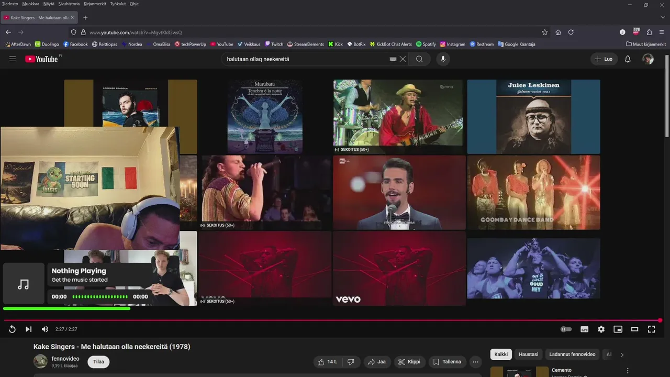
Task: Save video with Tallenna
Action: pyautogui.click(x=448, y=362)
